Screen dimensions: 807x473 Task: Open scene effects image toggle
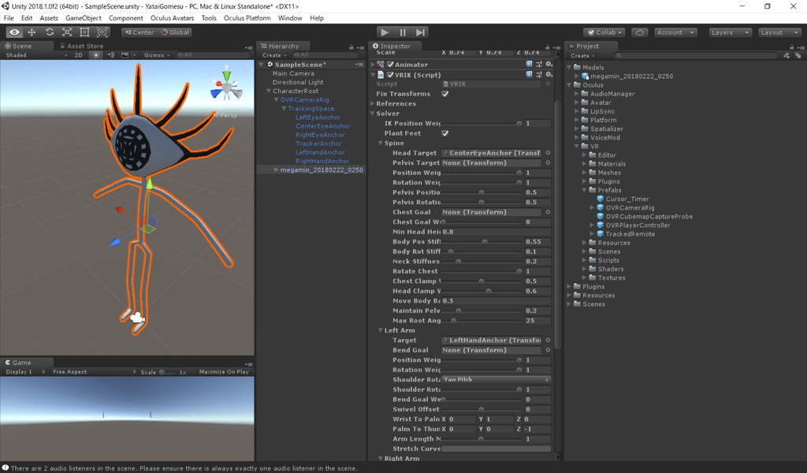coord(125,55)
